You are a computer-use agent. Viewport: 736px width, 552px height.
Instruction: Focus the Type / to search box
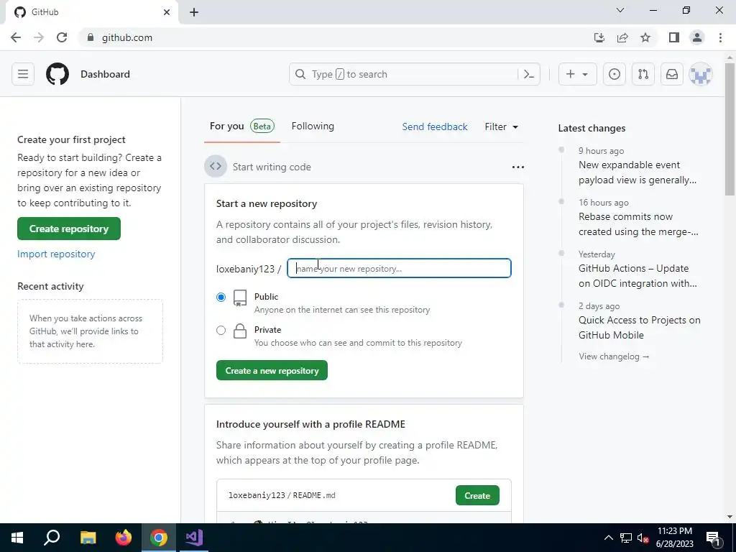pos(404,74)
